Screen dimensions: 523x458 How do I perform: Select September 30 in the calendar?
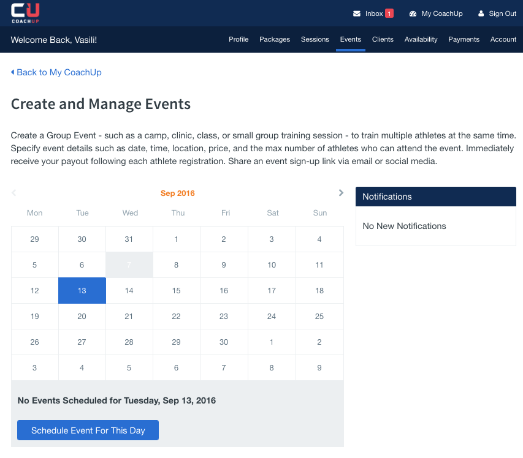[224, 342]
